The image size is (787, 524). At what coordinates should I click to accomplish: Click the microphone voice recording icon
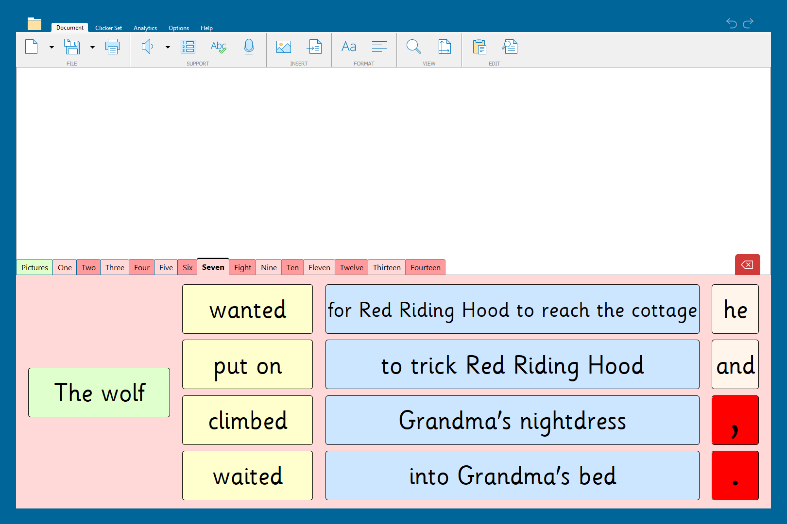coord(249,47)
